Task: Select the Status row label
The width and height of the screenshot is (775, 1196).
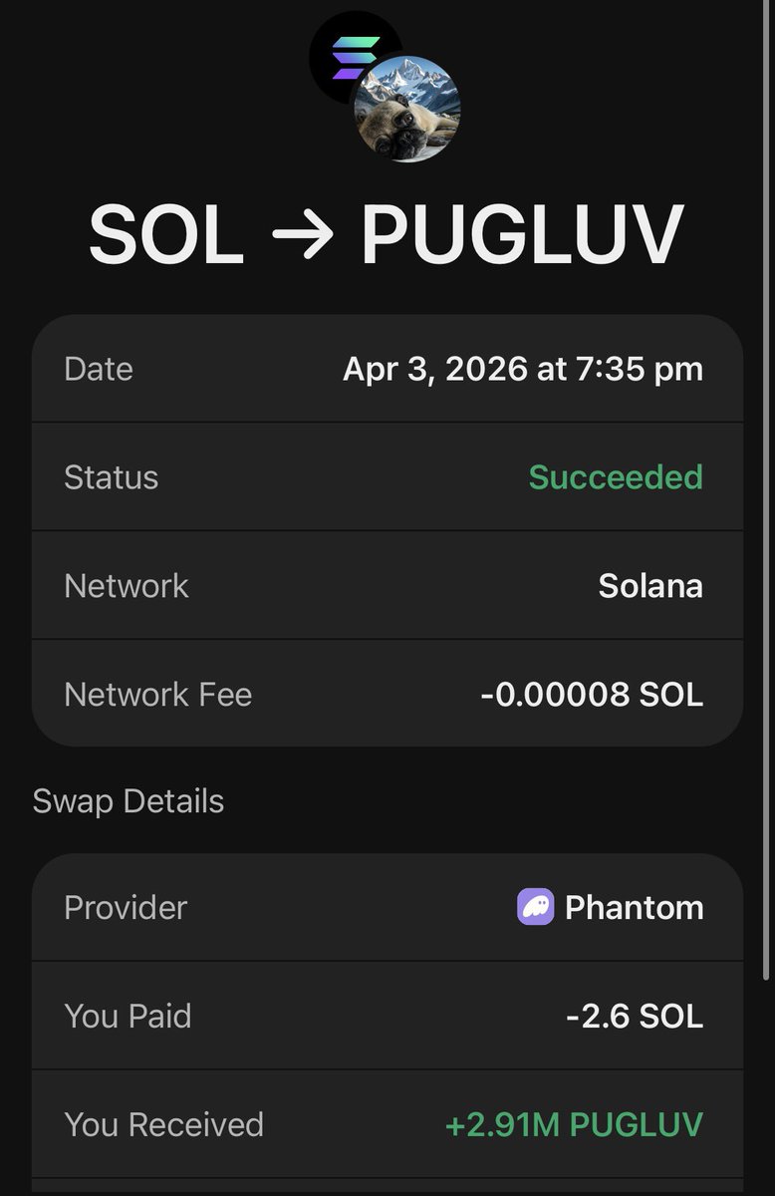Action: [111, 477]
